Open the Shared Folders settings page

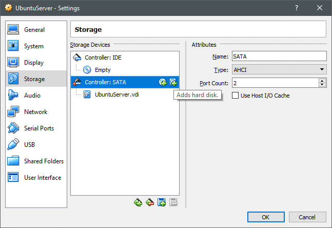36,161
